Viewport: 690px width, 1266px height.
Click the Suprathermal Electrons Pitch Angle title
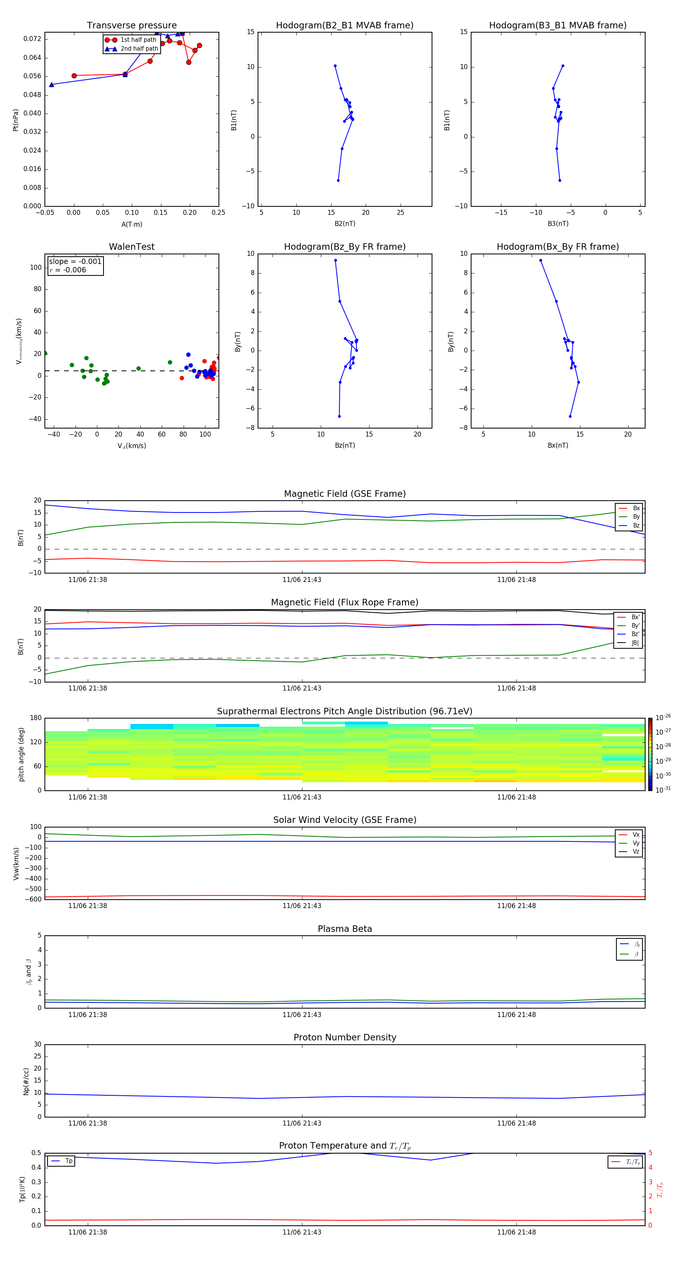pyautogui.click(x=345, y=712)
